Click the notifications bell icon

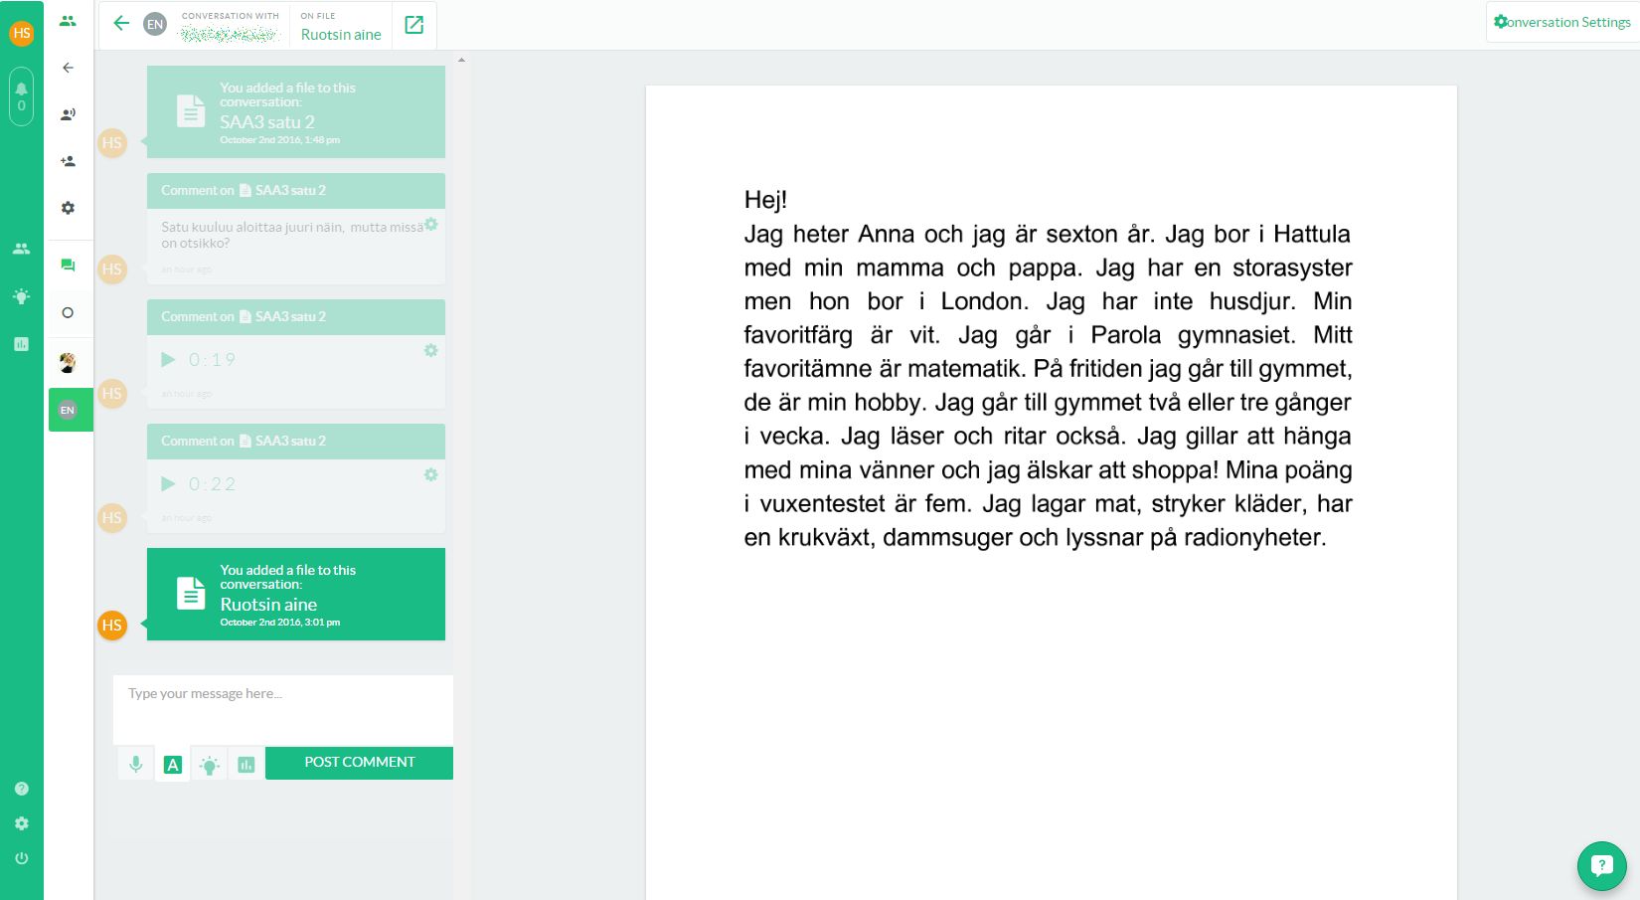tap(21, 89)
